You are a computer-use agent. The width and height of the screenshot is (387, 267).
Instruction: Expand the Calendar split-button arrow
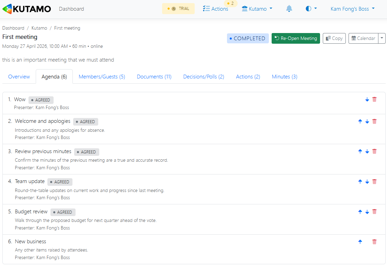pyautogui.click(x=382, y=38)
